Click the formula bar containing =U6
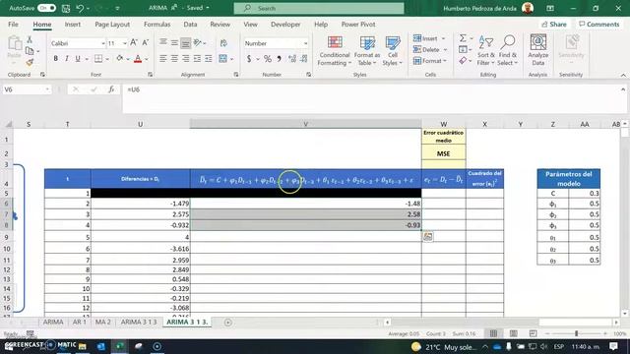 tap(371, 98)
